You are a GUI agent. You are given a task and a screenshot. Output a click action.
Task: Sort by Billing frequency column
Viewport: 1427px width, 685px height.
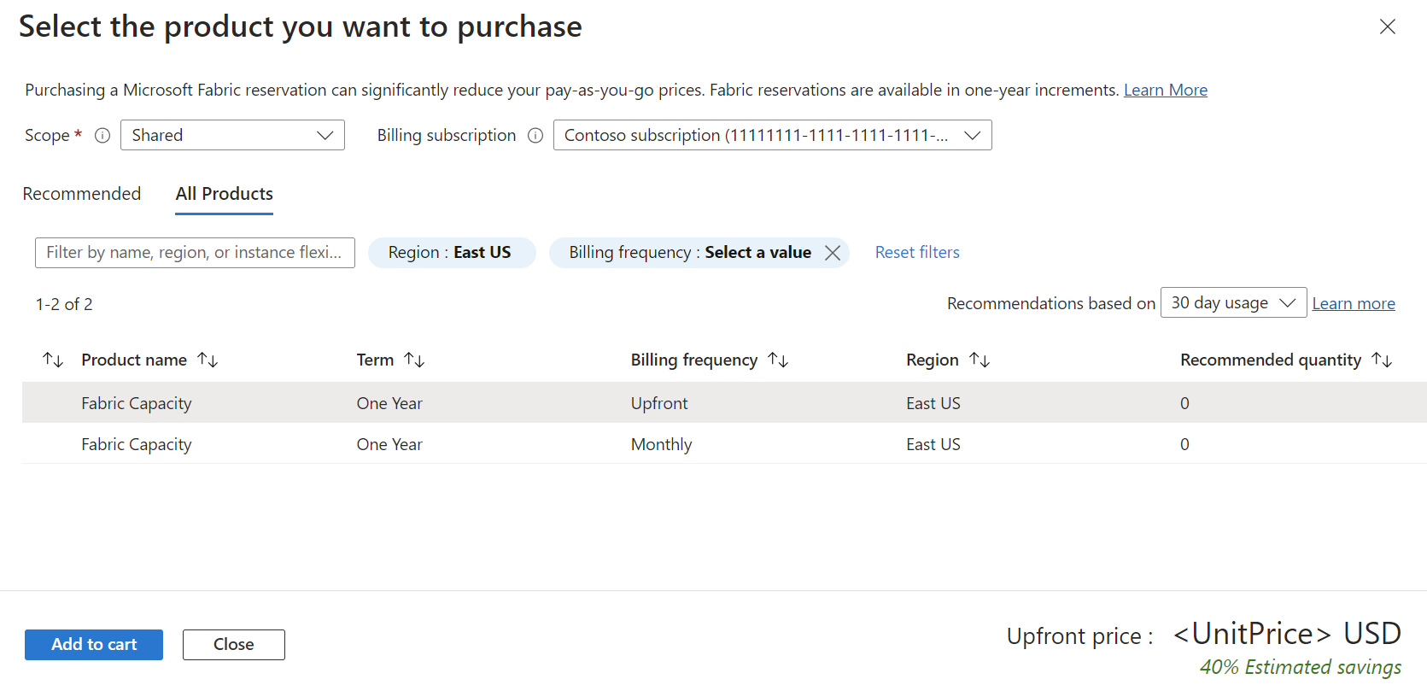(x=778, y=360)
